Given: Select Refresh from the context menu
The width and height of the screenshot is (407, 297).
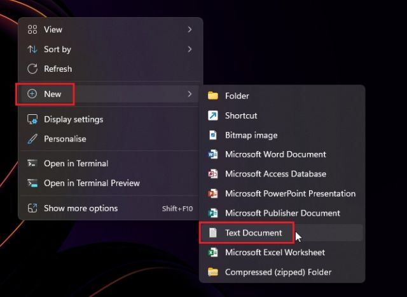Looking at the screenshot, I should pos(57,69).
